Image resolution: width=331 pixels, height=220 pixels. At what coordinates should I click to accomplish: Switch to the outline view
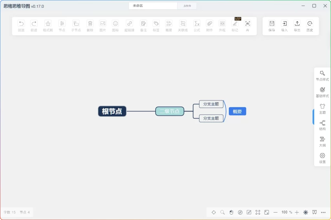[322, 142]
